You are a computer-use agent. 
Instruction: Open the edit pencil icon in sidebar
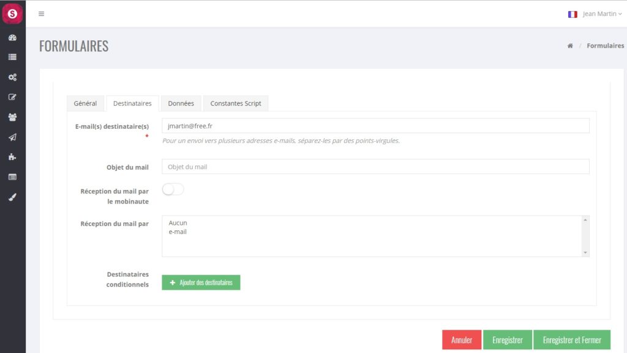tap(12, 97)
